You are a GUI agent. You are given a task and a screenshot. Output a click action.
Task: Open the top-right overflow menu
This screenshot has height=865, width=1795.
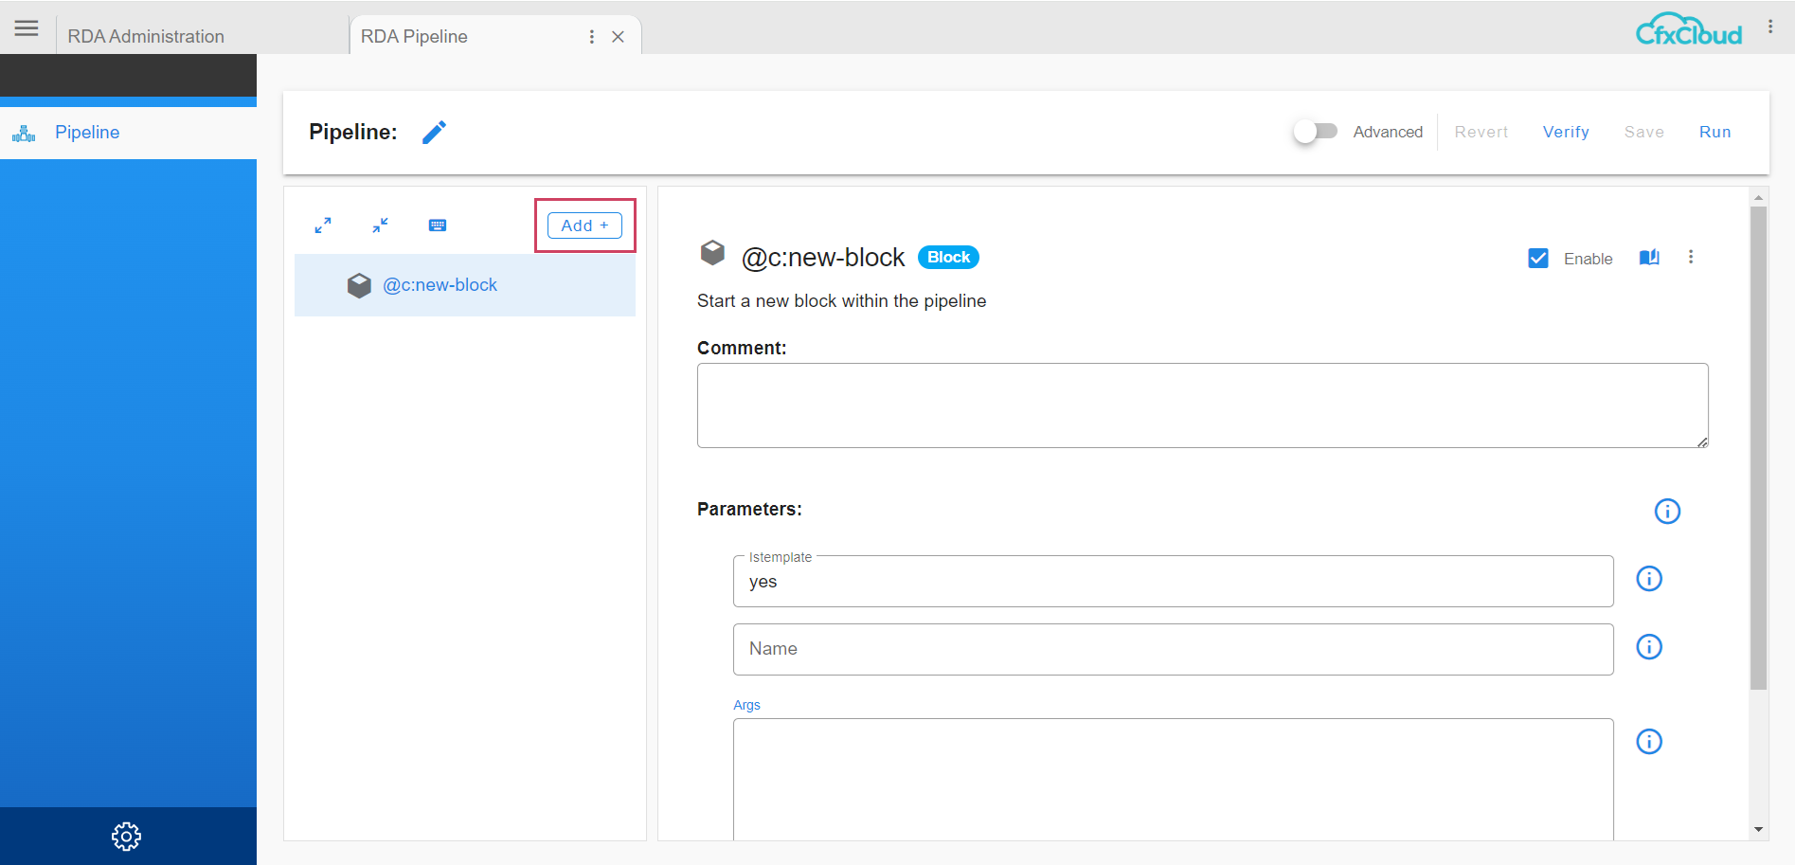point(1769,26)
